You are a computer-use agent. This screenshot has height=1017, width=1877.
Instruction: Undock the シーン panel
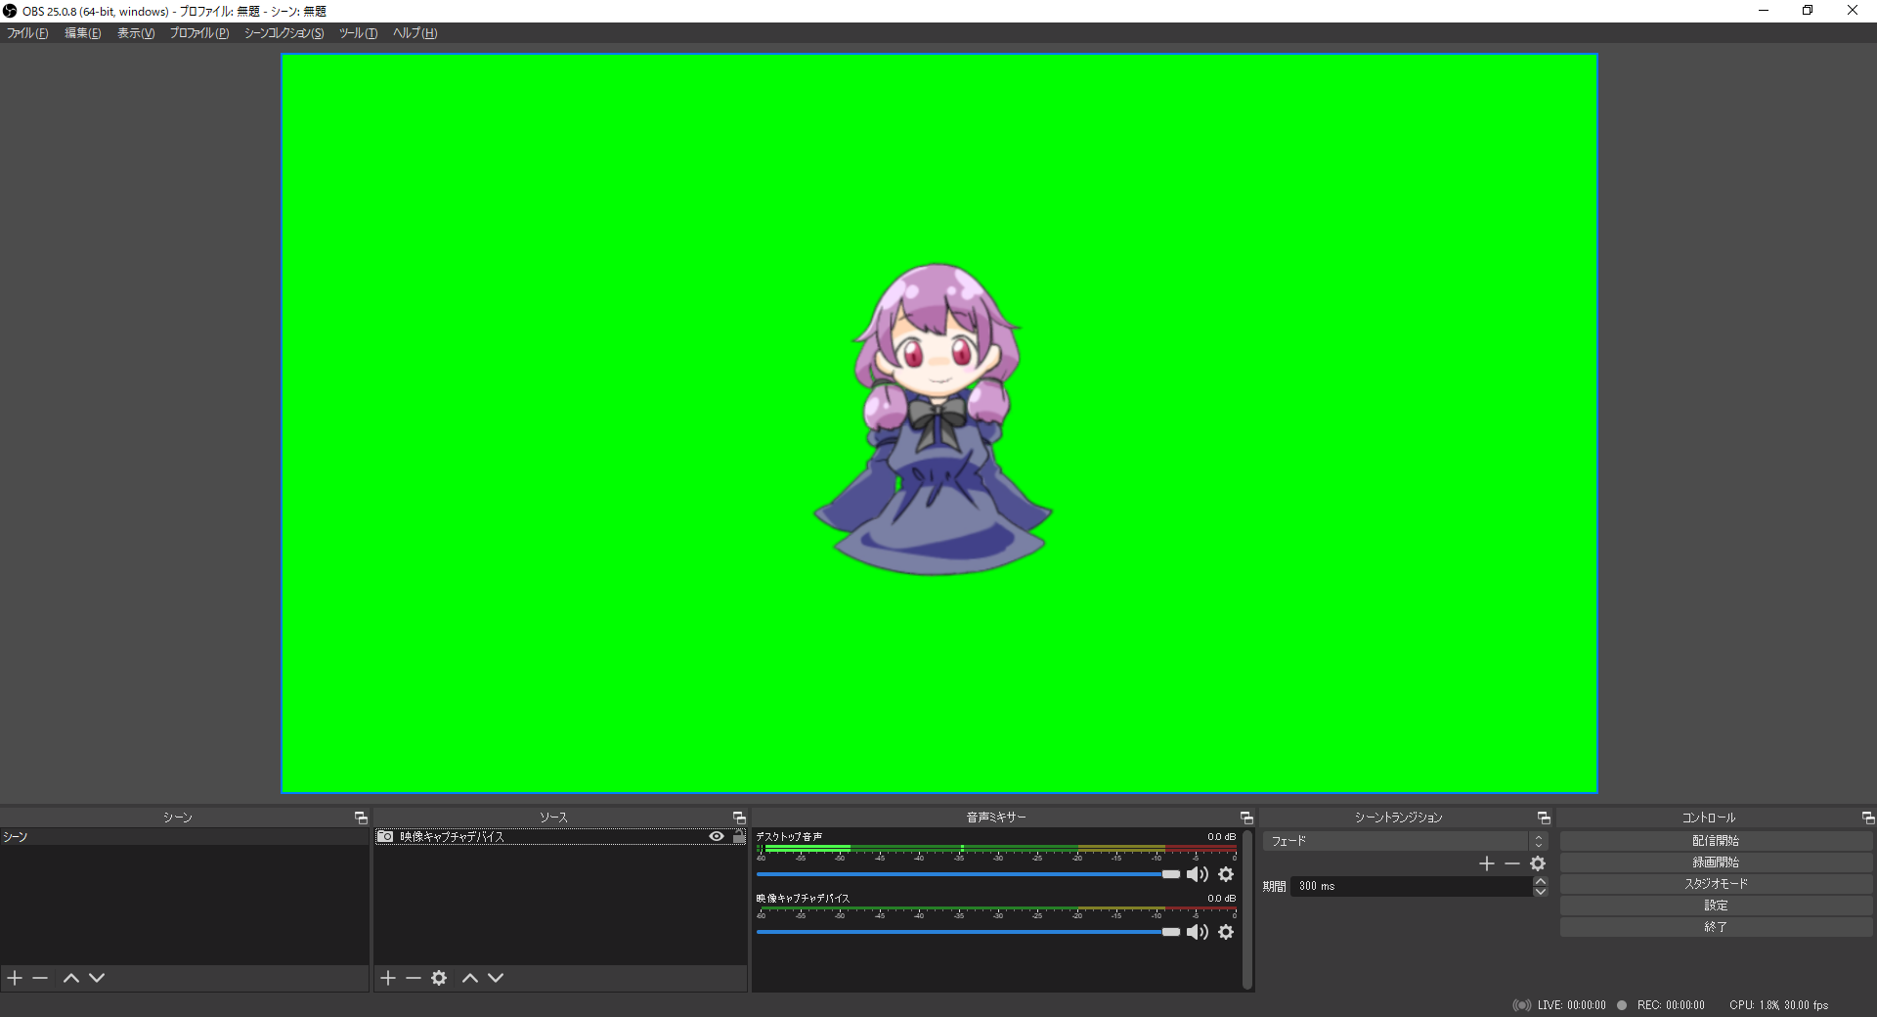(361, 818)
